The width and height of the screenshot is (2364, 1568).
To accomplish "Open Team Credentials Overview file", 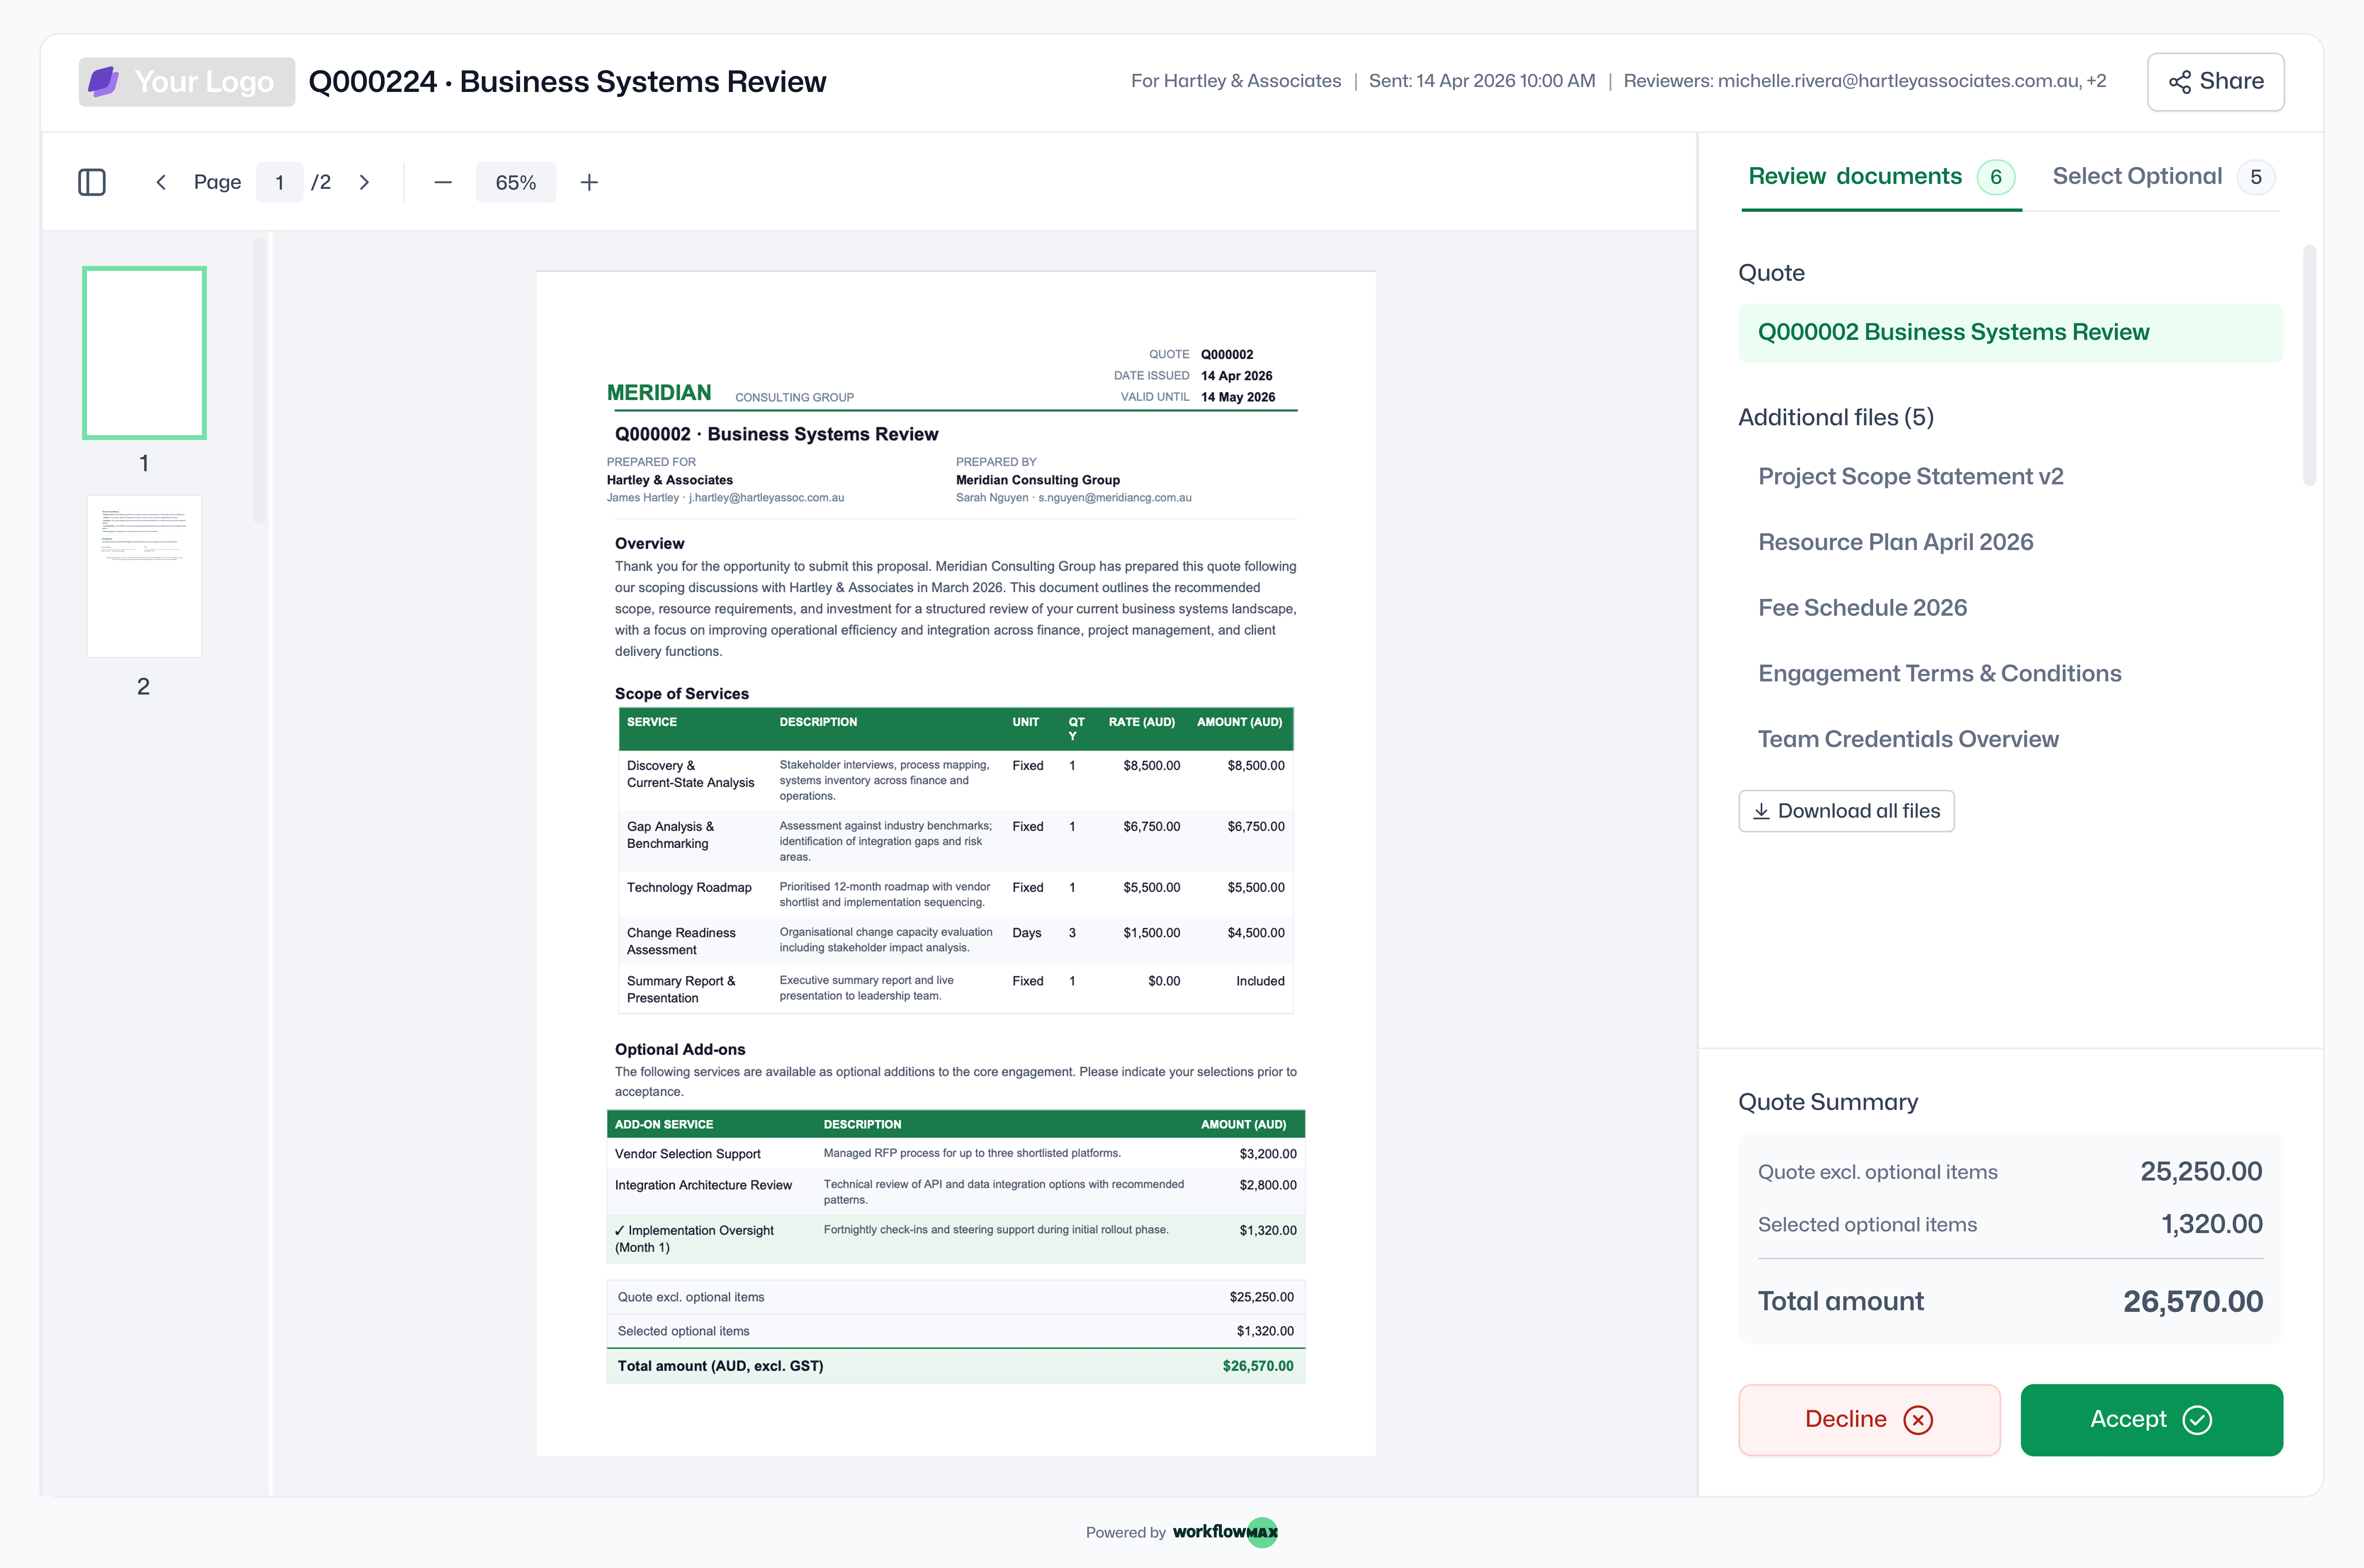I will coord(1908,739).
